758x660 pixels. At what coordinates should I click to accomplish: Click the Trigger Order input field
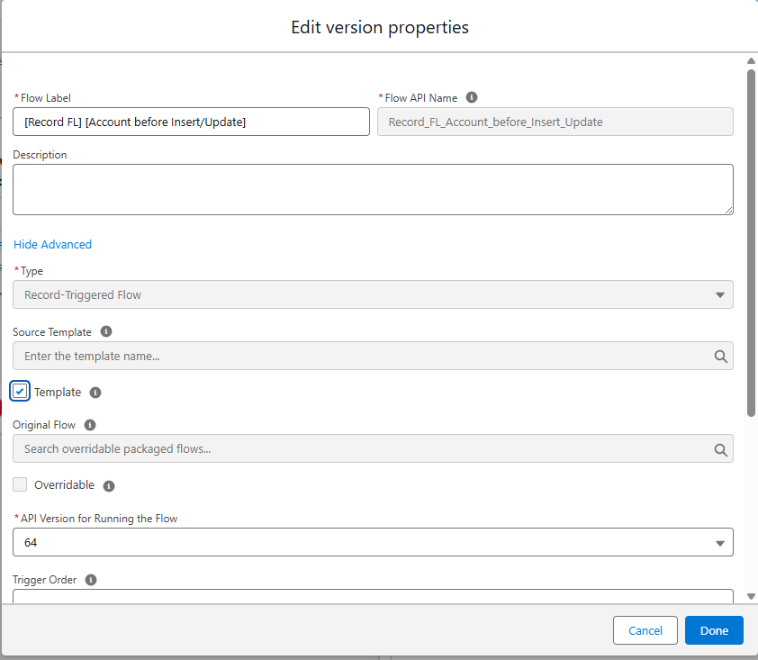click(373, 596)
